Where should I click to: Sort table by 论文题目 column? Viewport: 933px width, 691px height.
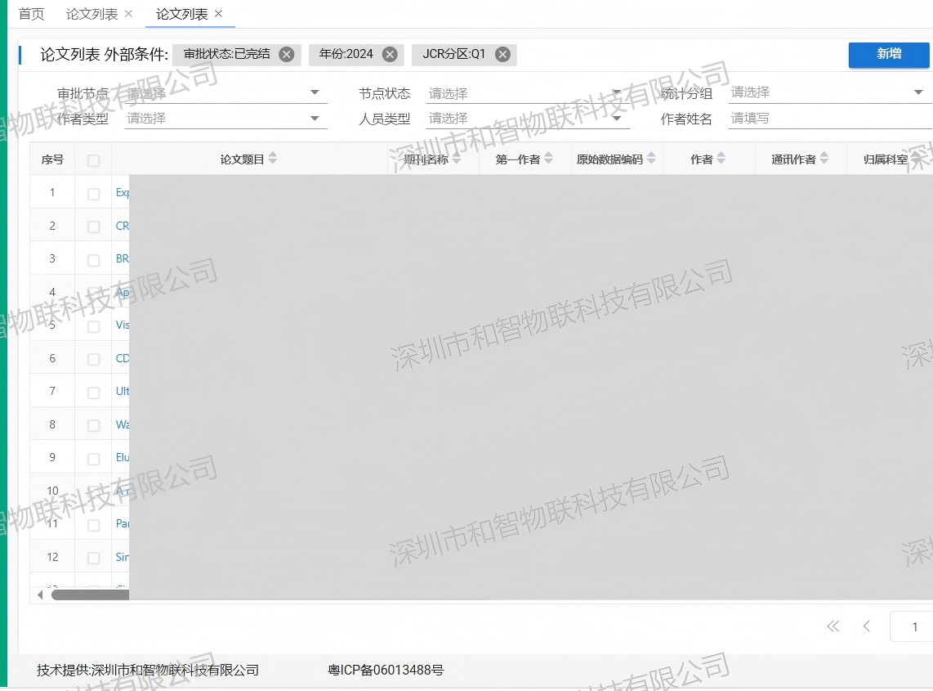(273, 159)
